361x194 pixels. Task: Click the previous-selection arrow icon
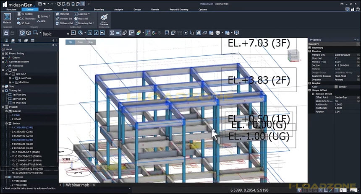pos(102,33)
